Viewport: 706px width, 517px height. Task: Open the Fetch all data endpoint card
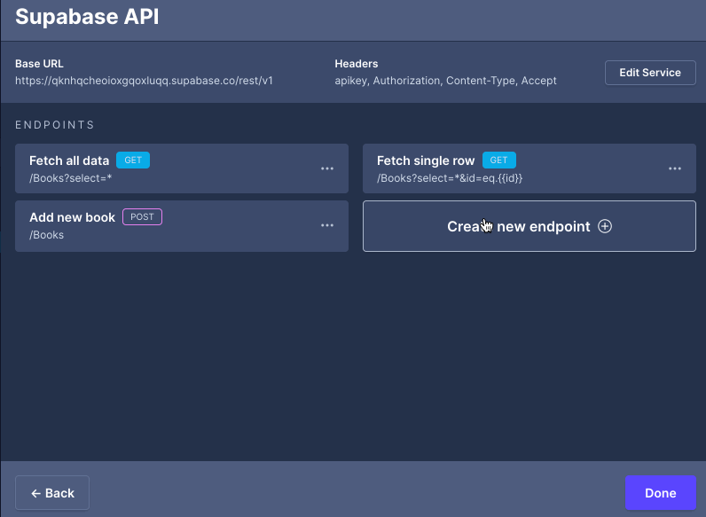[x=182, y=168]
